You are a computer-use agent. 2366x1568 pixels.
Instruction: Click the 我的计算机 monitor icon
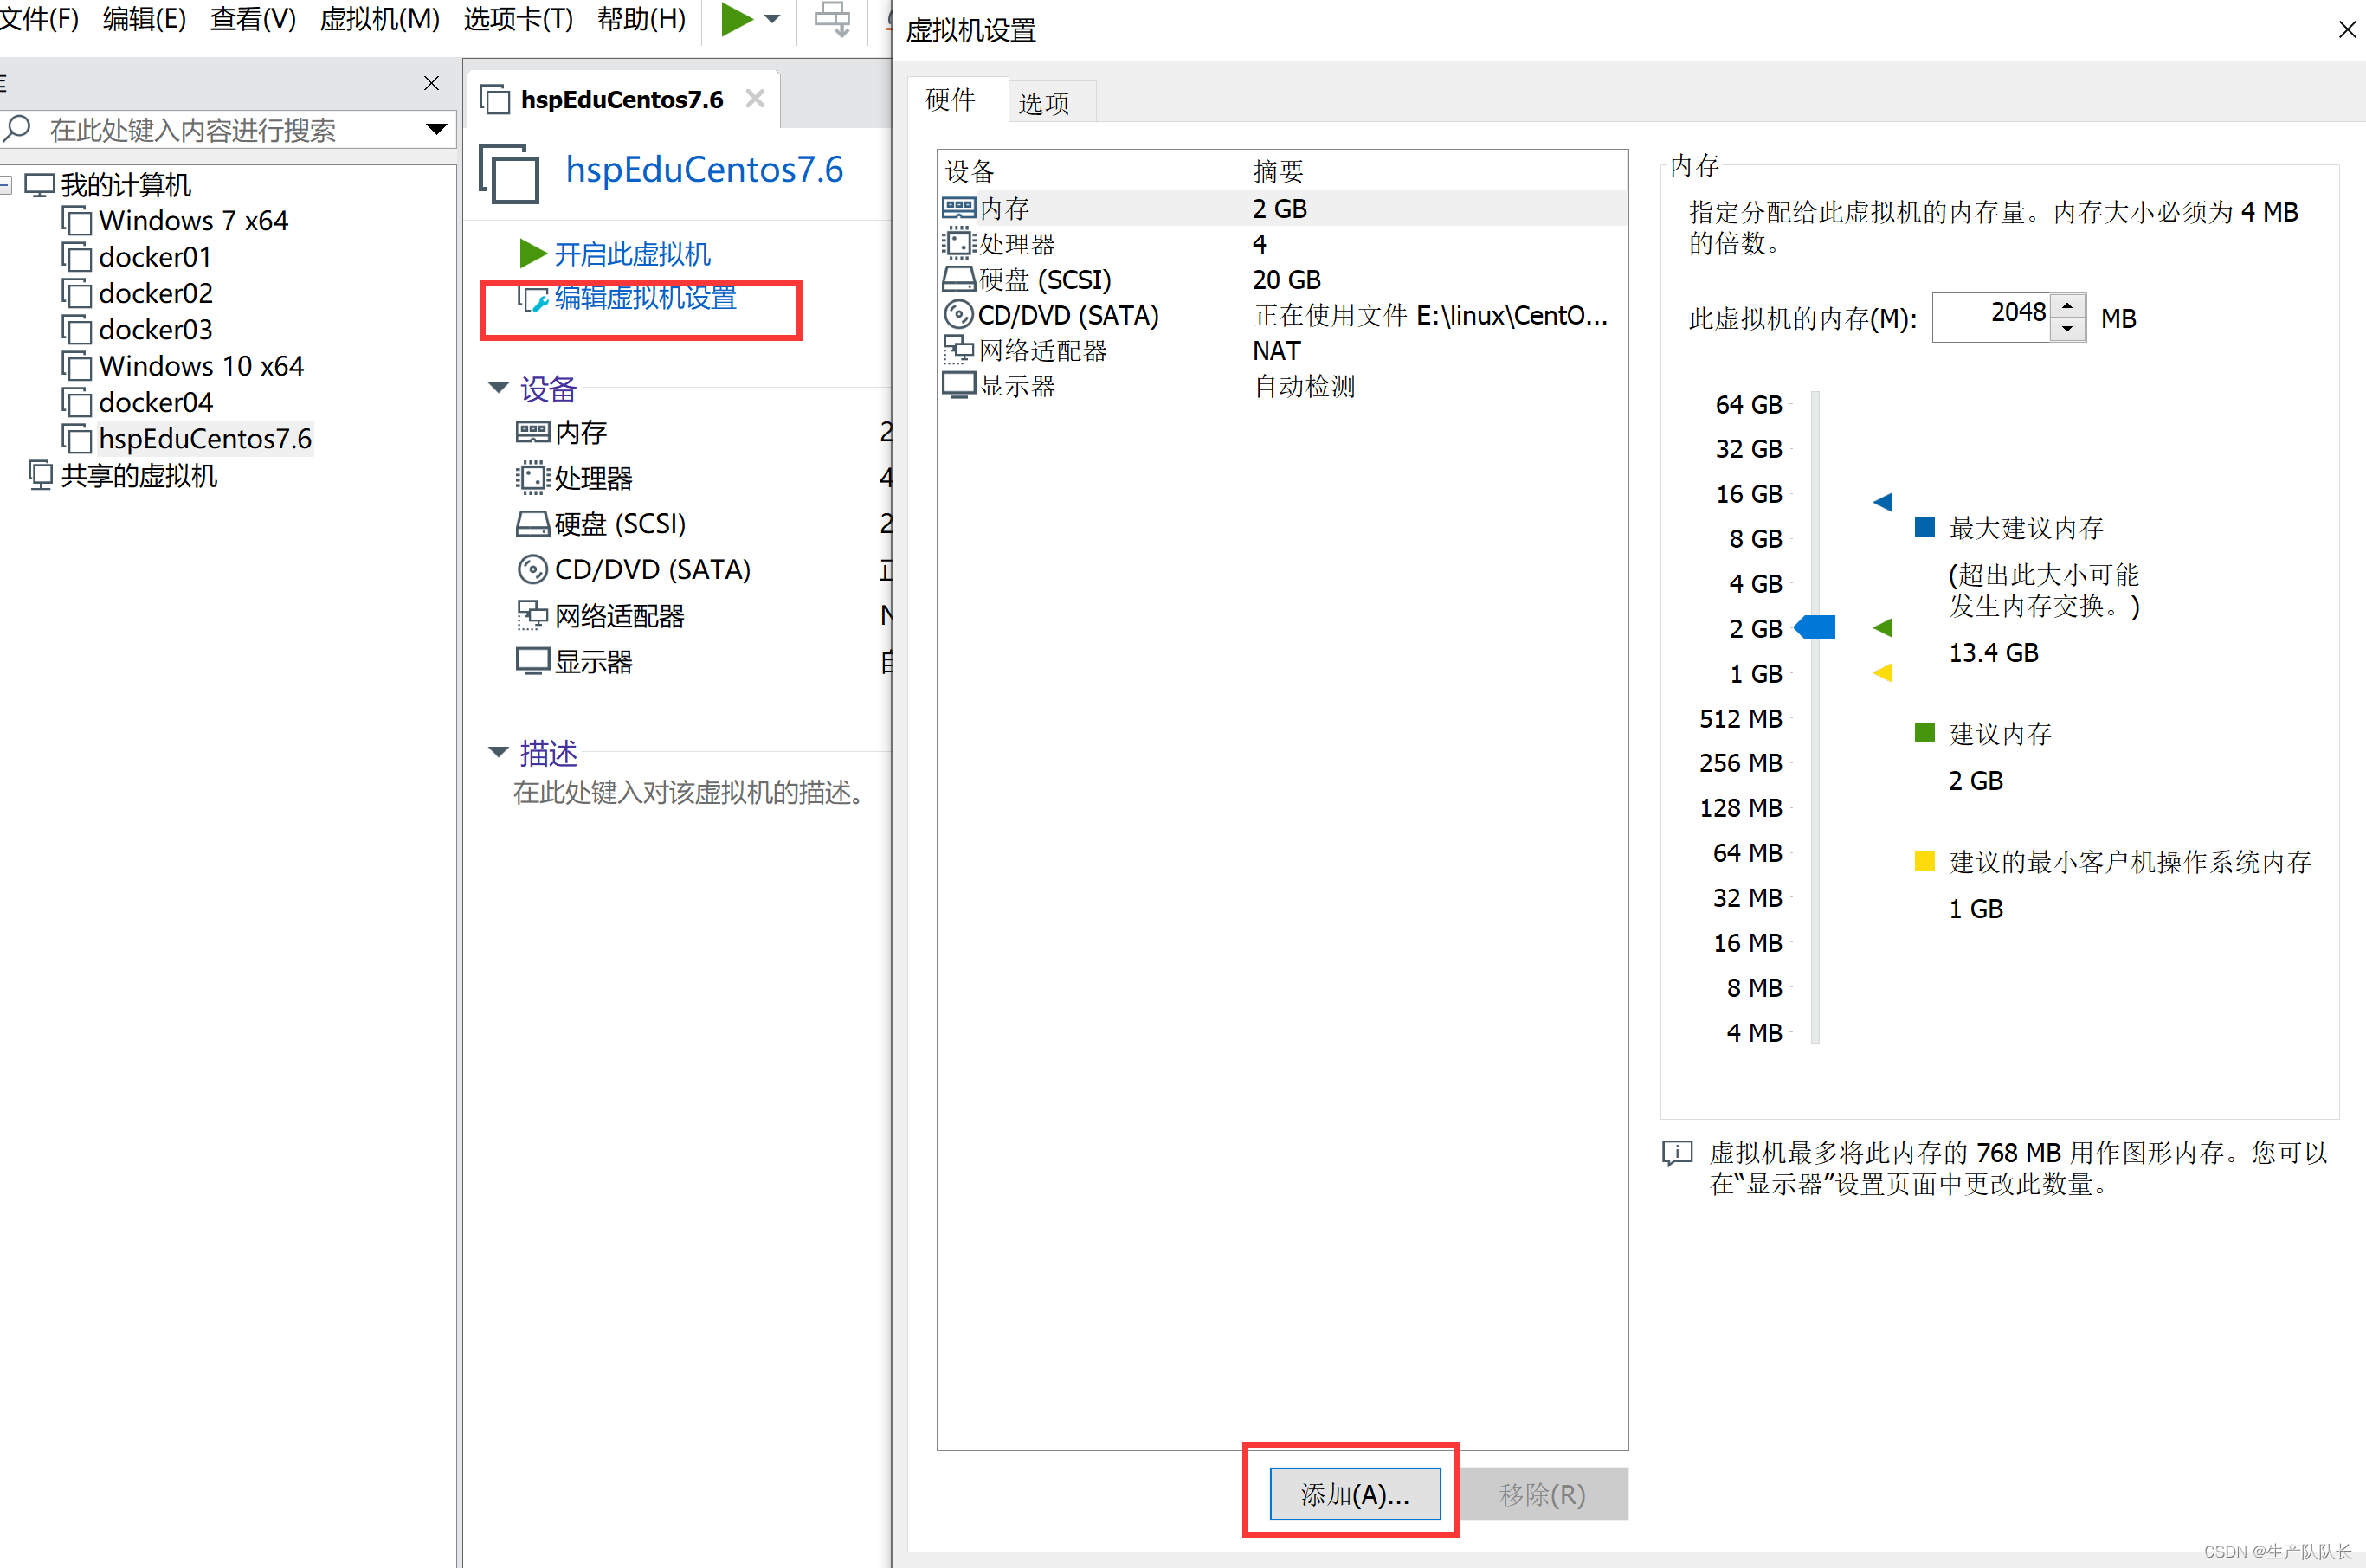coord(39,185)
